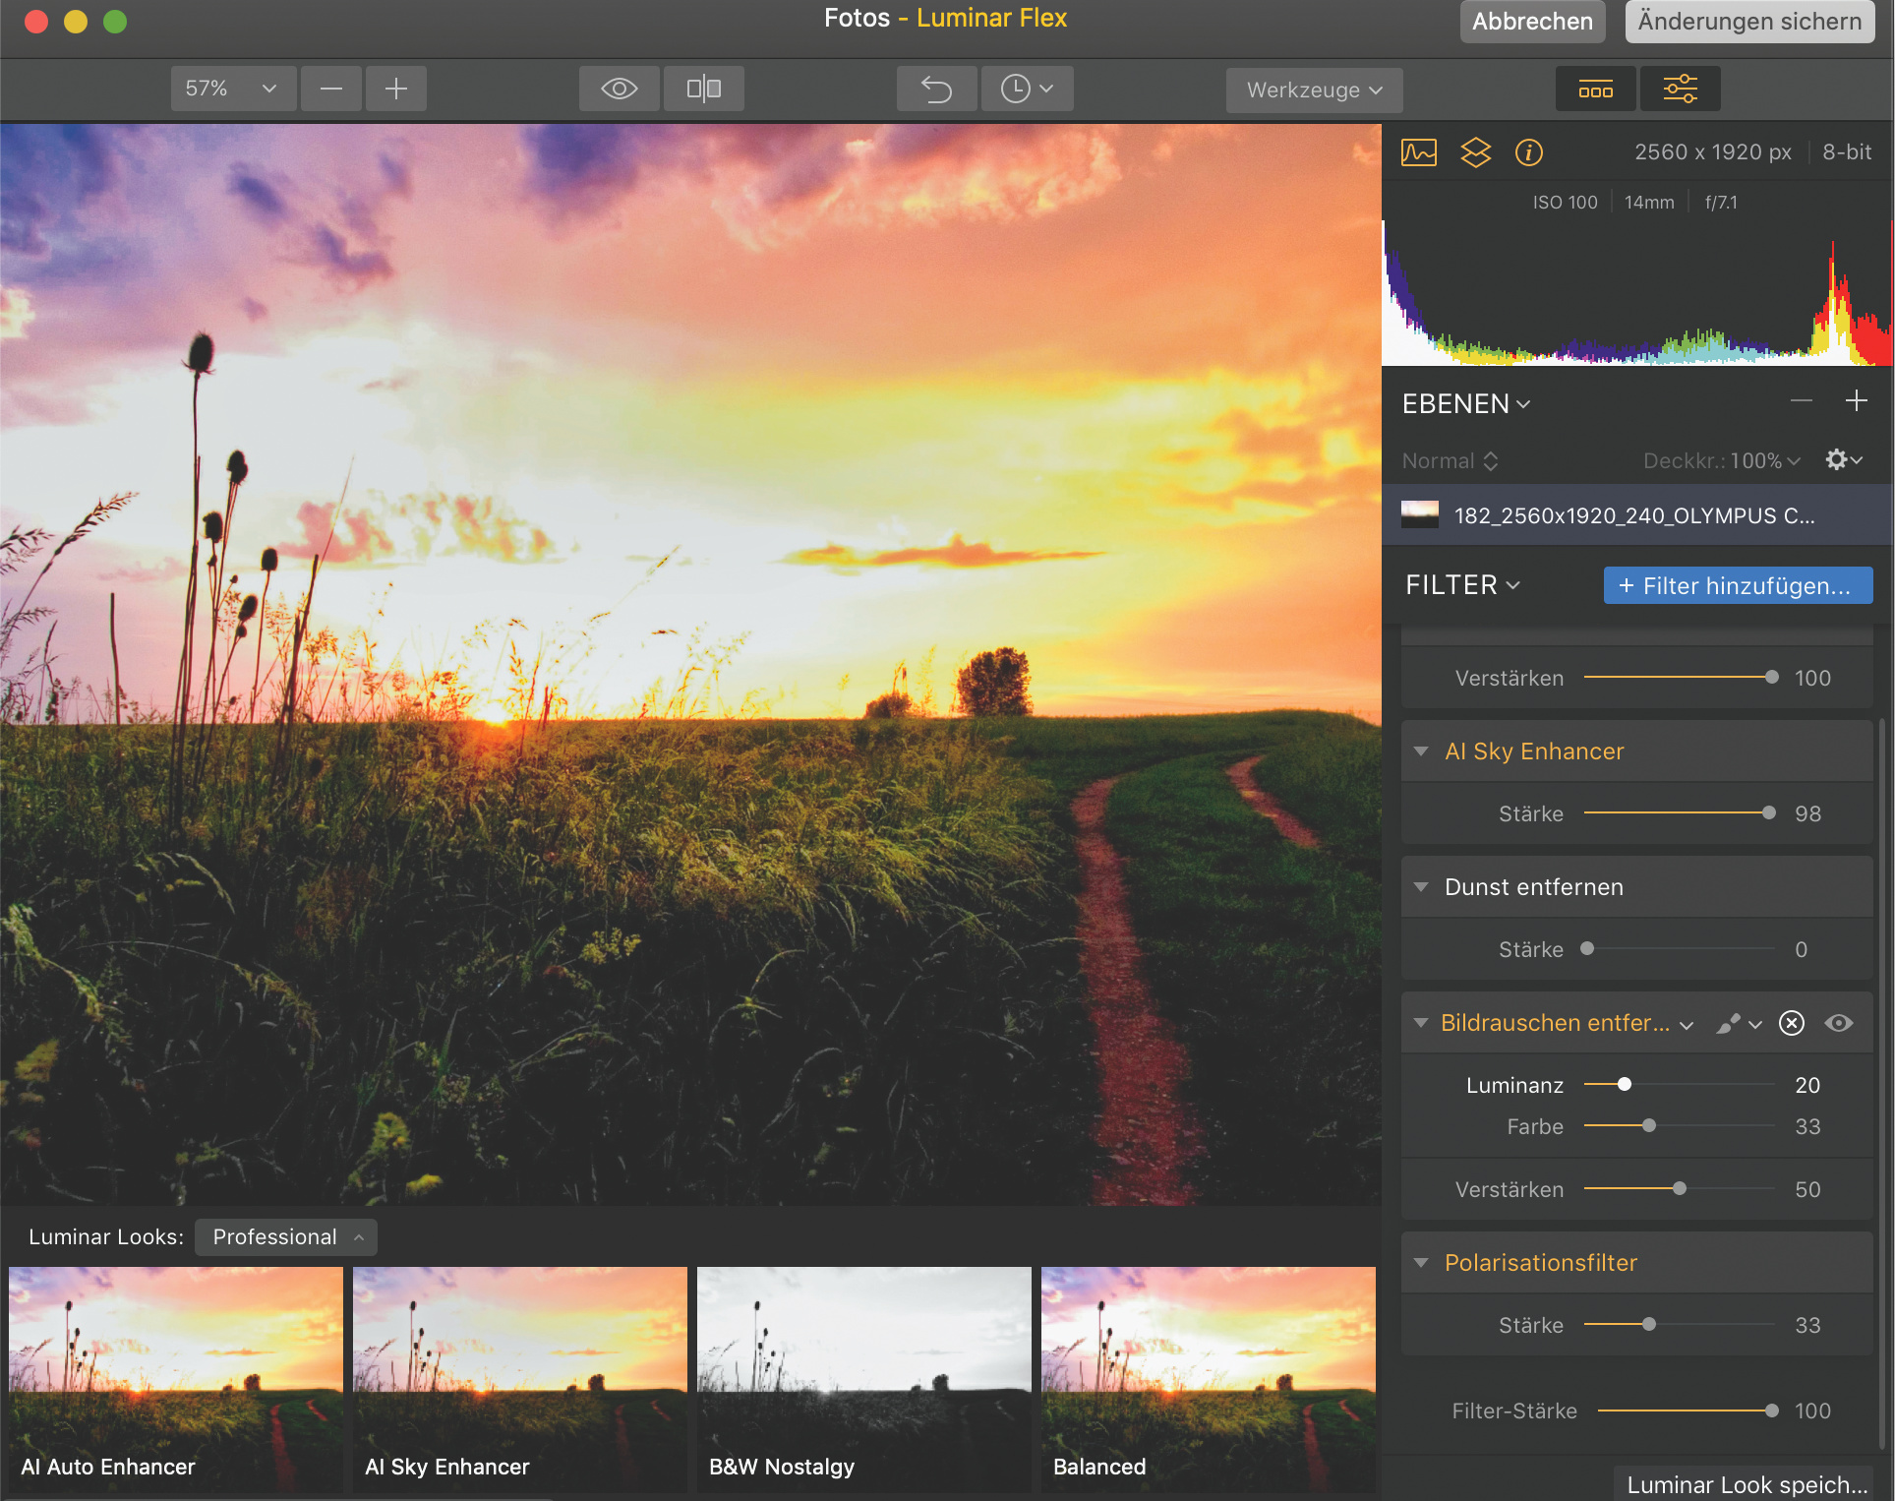Viewport: 1895px width, 1501px height.
Task: Toggle the quick preview eye button
Action: 619,90
